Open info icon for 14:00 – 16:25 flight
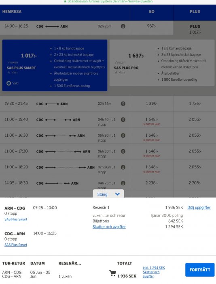This screenshot has width=216, height=284. pyautogui.click(x=123, y=26)
